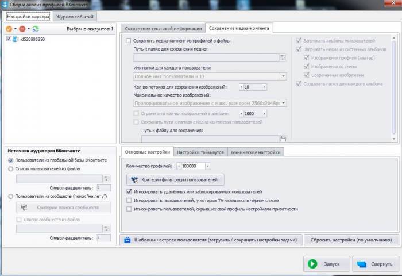Open the folder name per user dropdown

pyautogui.click(x=283, y=76)
